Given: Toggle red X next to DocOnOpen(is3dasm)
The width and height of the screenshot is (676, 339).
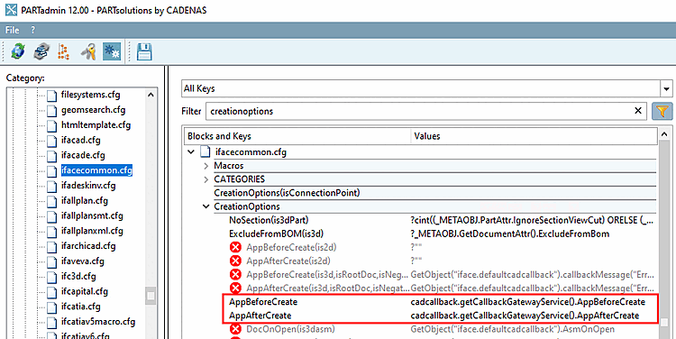Looking at the screenshot, I should [x=235, y=329].
